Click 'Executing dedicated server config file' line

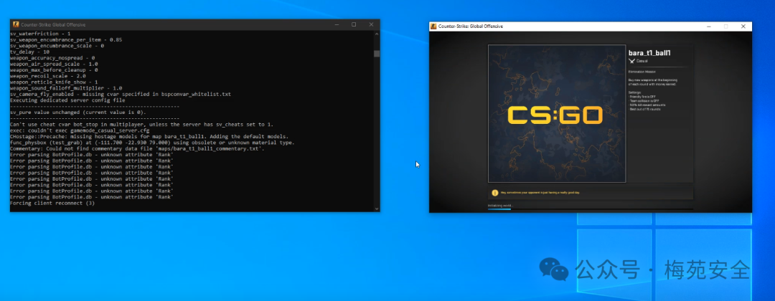pos(67,100)
